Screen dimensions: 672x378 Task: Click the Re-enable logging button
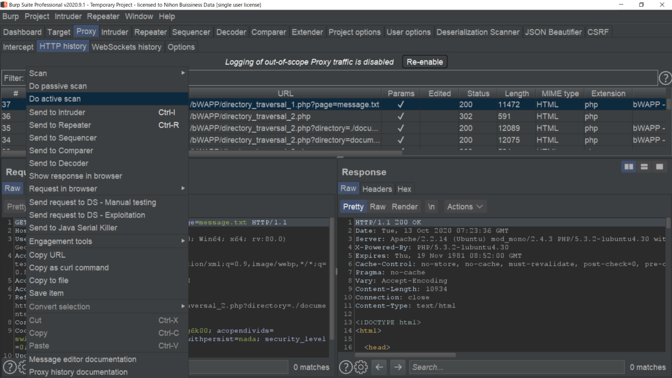pyautogui.click(x=425, y=62)
